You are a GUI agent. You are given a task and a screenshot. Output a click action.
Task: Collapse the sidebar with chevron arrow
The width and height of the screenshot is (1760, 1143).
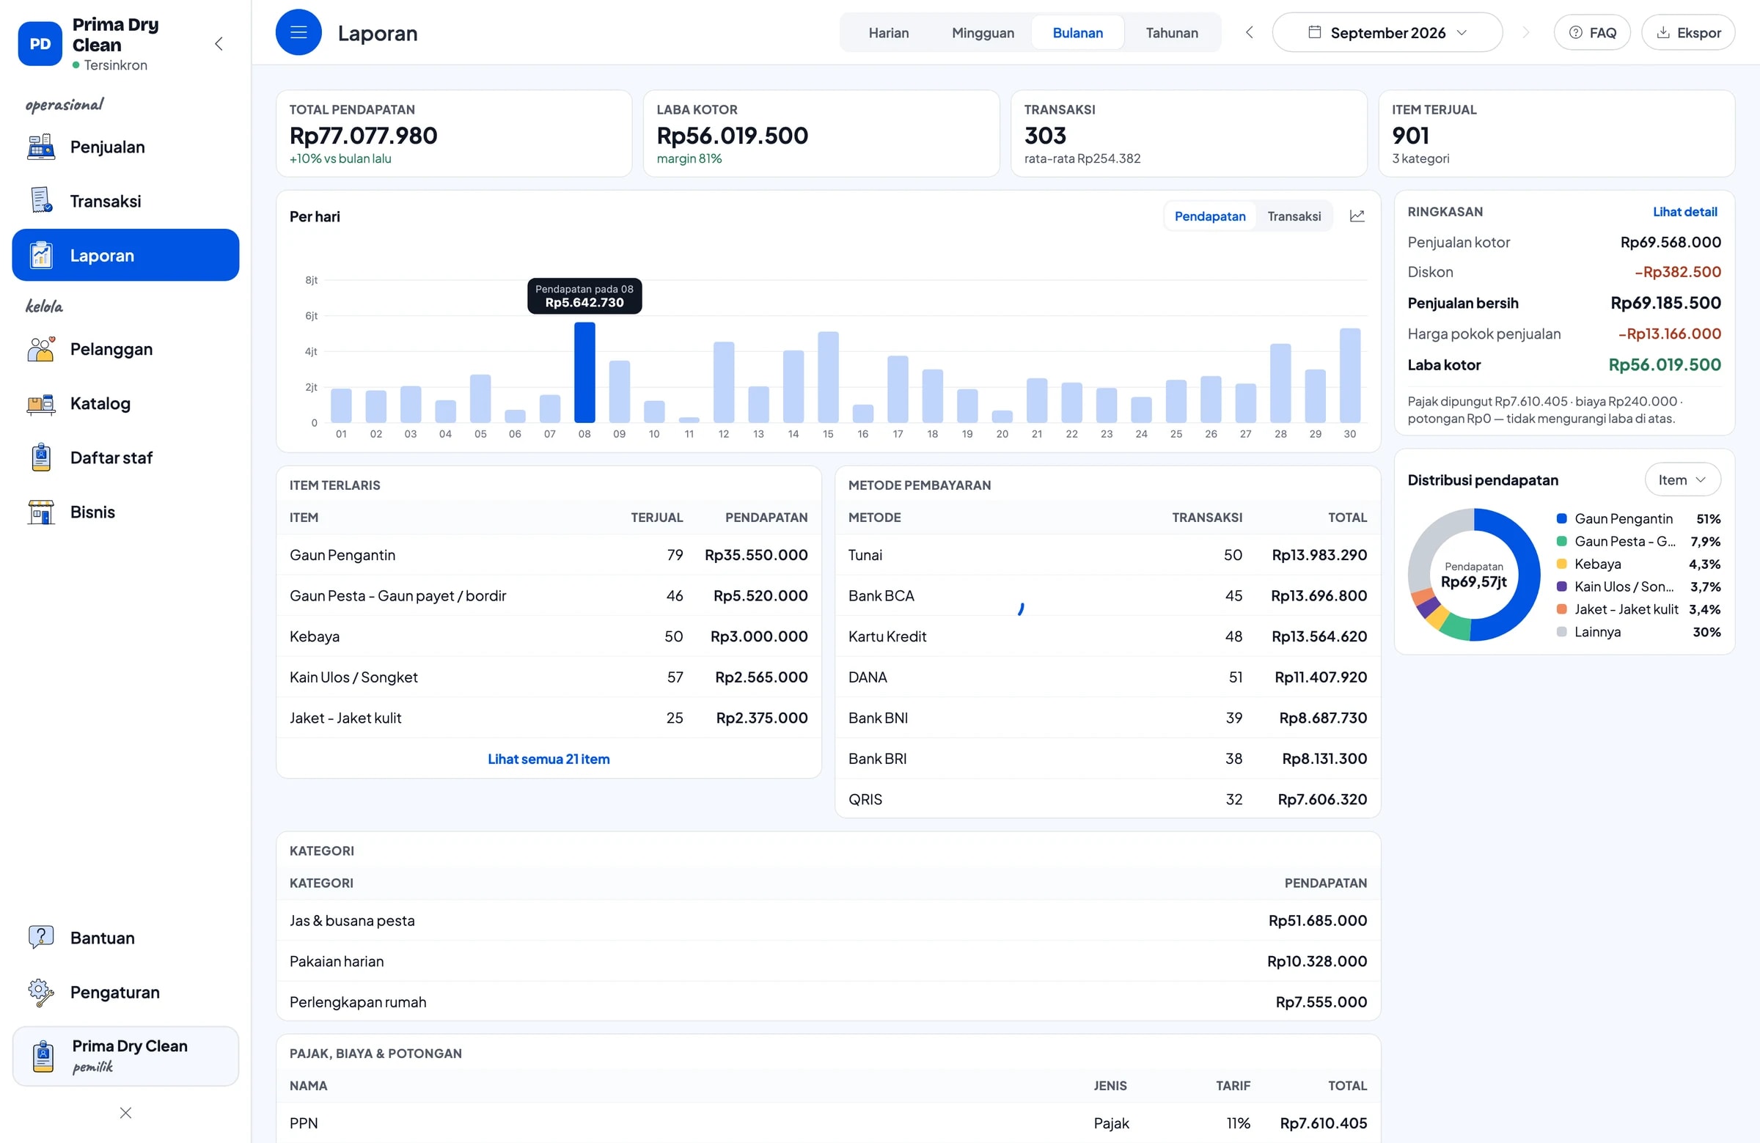(x=219, y=43)
